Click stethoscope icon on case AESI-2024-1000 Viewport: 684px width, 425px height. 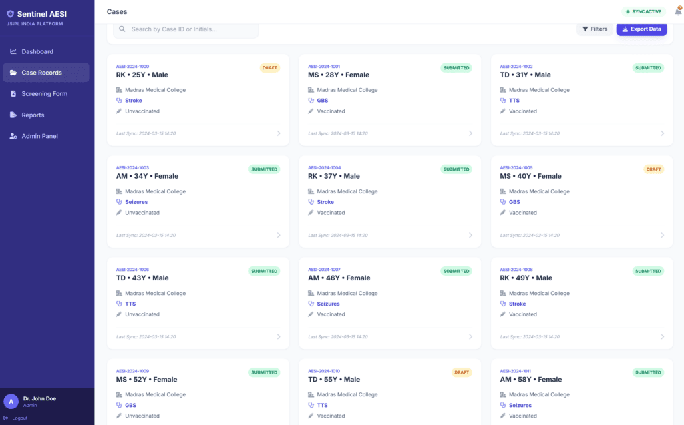[119, 101]
